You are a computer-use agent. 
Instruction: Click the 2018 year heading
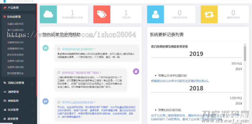coord(196,88)
